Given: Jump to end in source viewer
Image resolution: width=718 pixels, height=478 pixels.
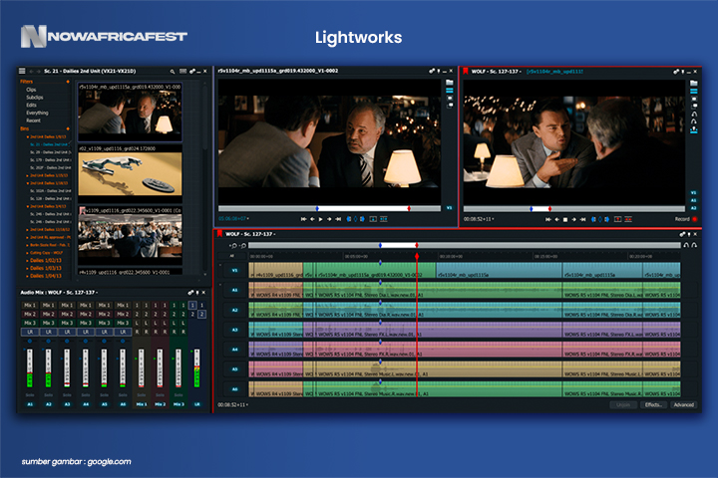Looking at the screenshot, I should (338, 219).
